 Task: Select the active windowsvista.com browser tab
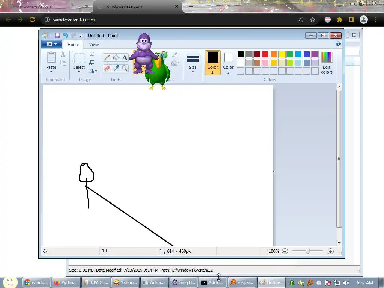click(138, 6)
